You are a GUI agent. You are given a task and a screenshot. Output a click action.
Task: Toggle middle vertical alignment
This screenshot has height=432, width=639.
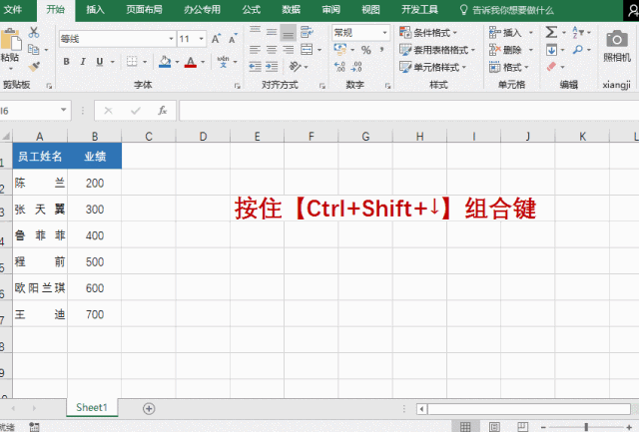(272, 32)
